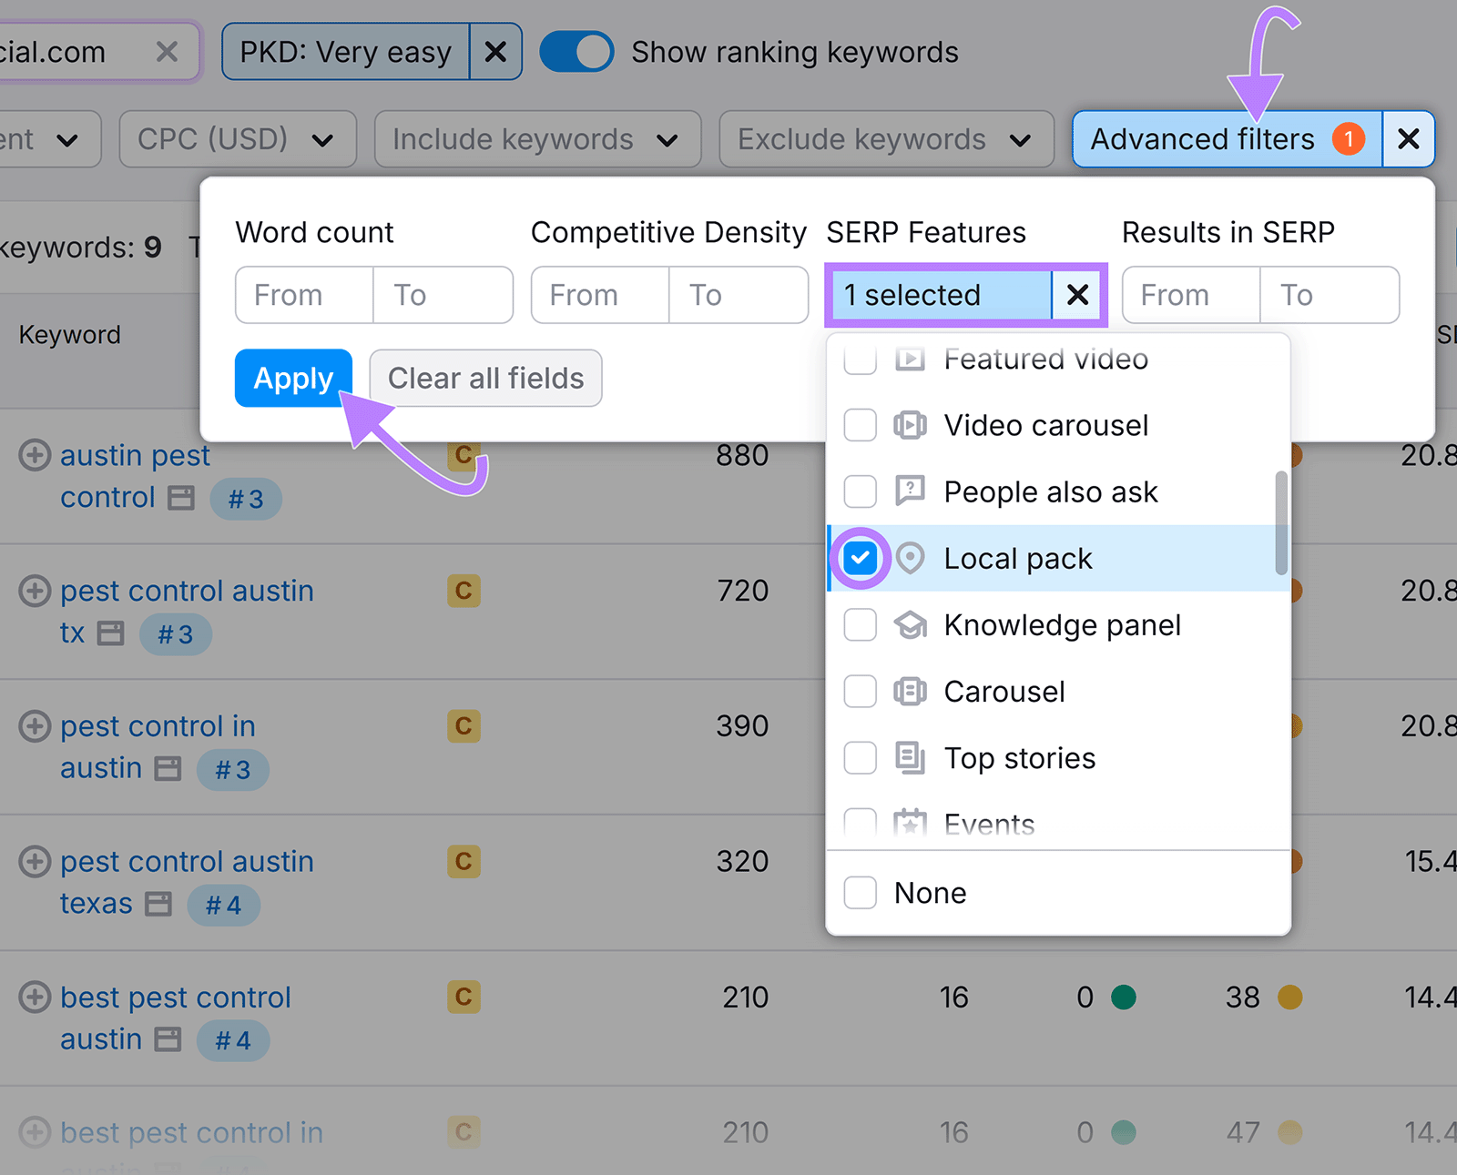Choose None at the bottom of SERP Features

[x=860, y=893]
